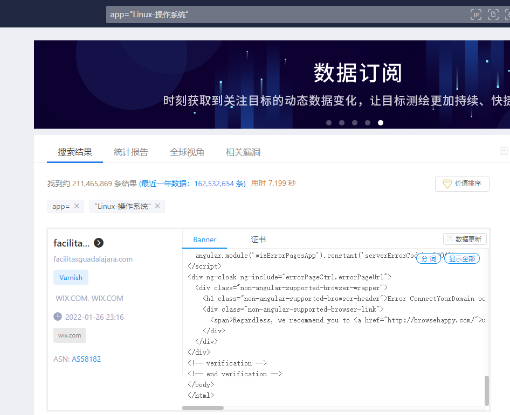Click the 数据更新 button
510x415 pixels.
click(465, 239)
